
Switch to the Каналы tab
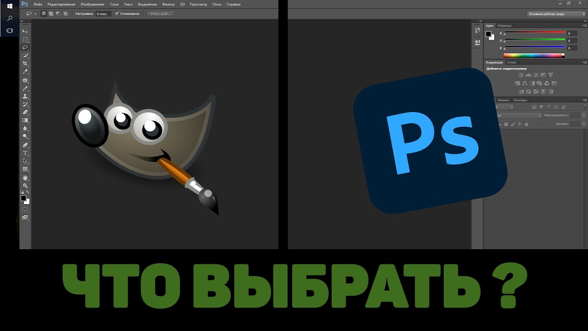pyautogui.click(x=503, y=100)
